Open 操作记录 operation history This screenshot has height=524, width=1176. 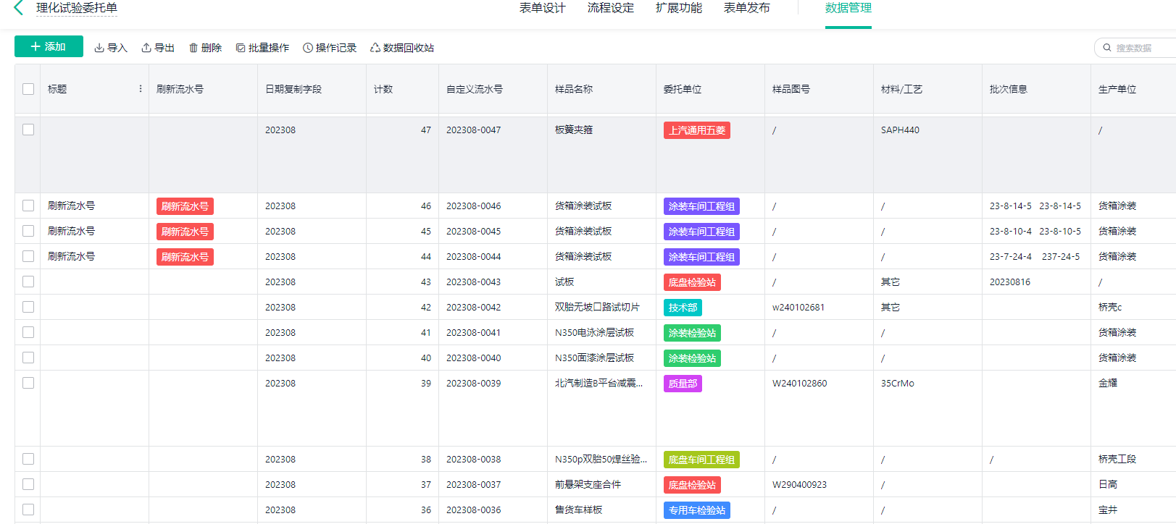tap(330, 48)
